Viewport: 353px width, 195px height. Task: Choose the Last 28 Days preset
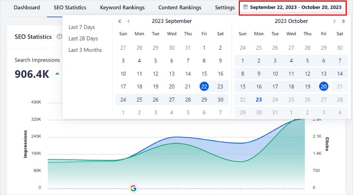(83, 38)
